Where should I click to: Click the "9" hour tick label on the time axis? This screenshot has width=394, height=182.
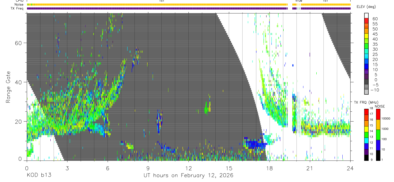coord(148,168)
